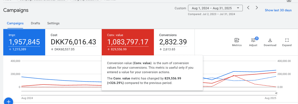
Task: Select the Cost metric scorecard
Action: [x=73, y=42]
